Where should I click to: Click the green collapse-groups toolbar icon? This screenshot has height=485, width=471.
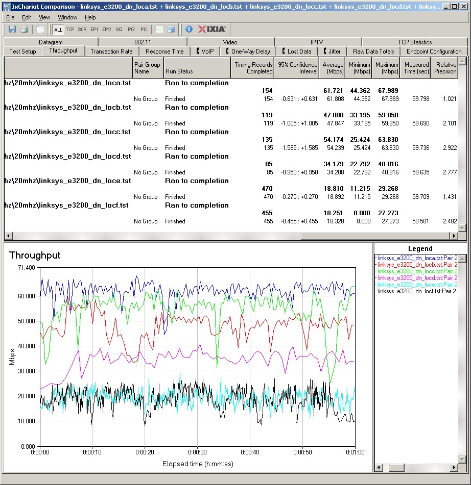(x=159, y=30)
